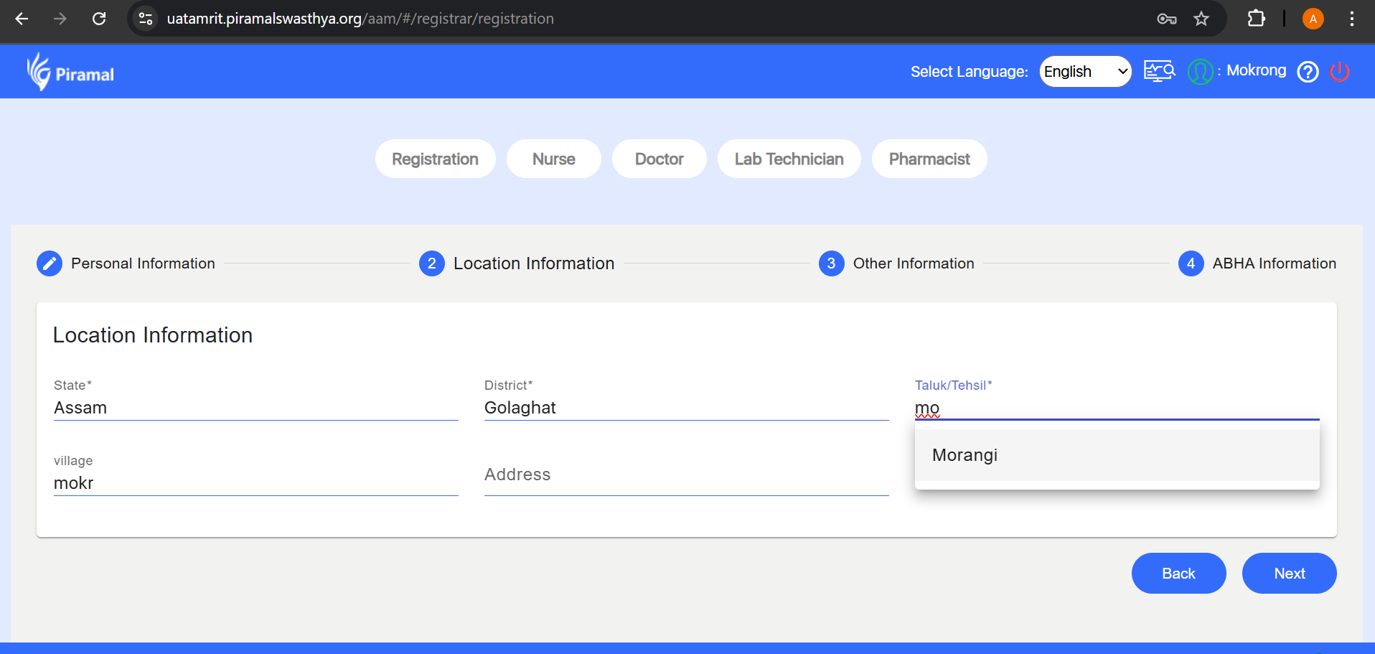The width and height of the screenshot is (1375, 654).
Task: Click into the Address input field
Action: click(686, 475)
